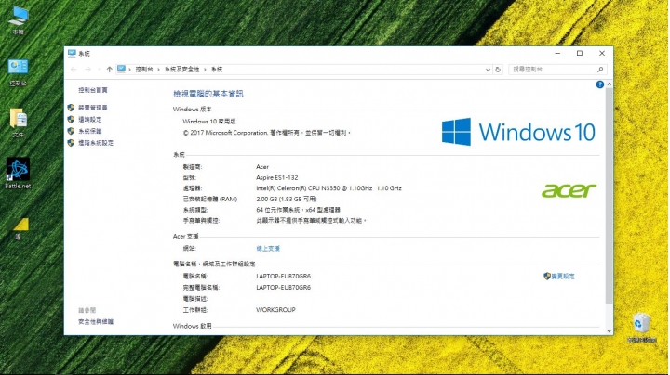Open the Recycle Bin on the desktop
The height and width of the screenshot is (375, 670).
(x=641, y=328)
